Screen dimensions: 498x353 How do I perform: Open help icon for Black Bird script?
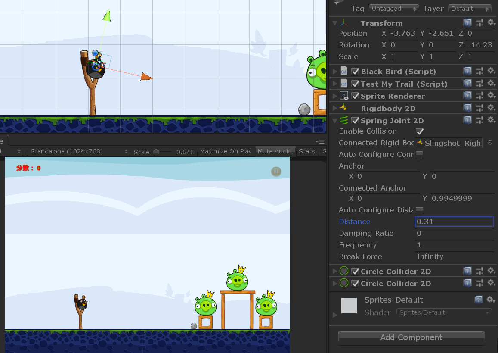pyautogui.click(x=467, y=71)
